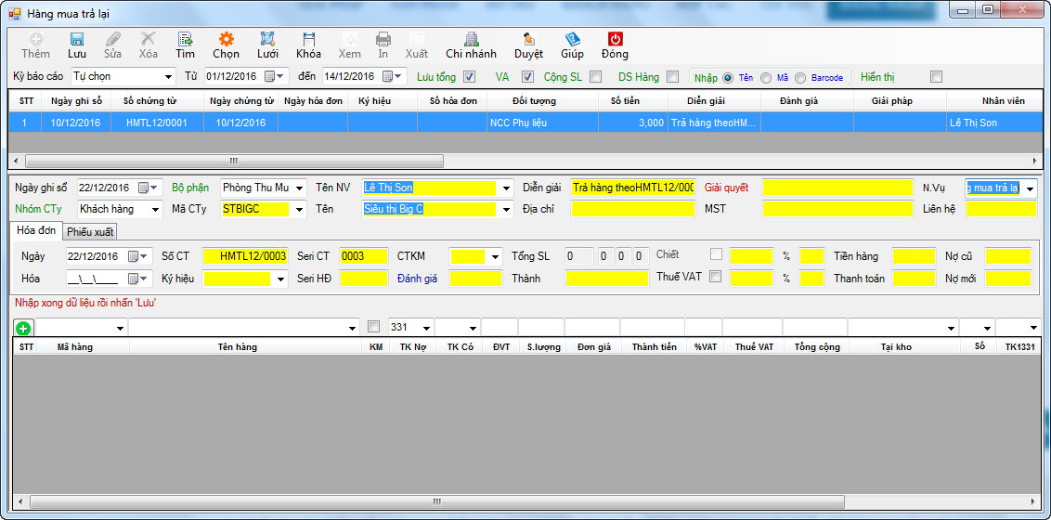Image resolution: width=1051 pixels, height=520 pixels.
Task: Select the Barcode radio button
Action: click(800, 78)
